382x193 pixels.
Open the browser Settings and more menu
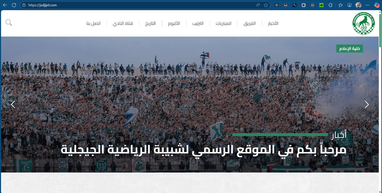pyautogui.click(x=367, y=5)
